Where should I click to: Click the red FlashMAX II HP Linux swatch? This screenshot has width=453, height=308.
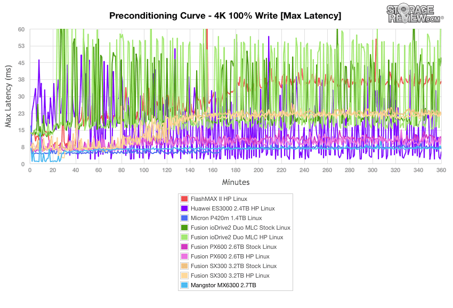point(184,199)
